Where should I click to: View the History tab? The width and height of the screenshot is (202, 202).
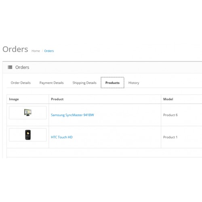[x=134, y=83]
